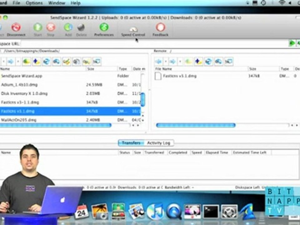Open the Window menu
The width and height of the screenshot is (300, 225).
click(x=57, y=3)
